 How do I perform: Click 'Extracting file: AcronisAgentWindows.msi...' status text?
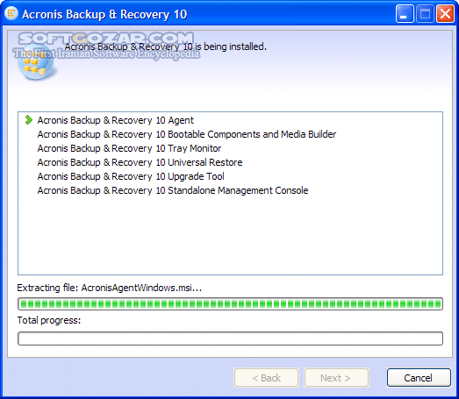[110, 288]
